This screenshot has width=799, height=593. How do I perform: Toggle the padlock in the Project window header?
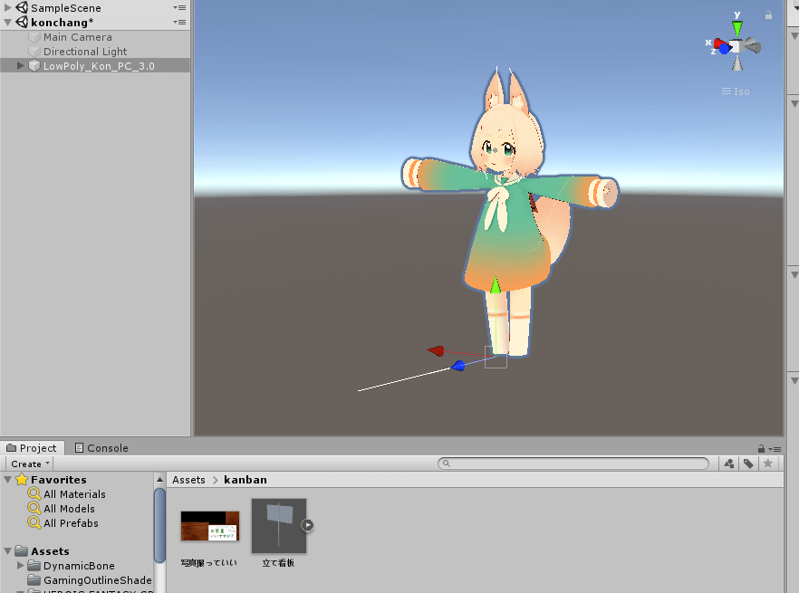(x=760, y=448)
